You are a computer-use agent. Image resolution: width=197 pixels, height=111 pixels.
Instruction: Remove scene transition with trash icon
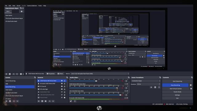(x=155, y=87)
